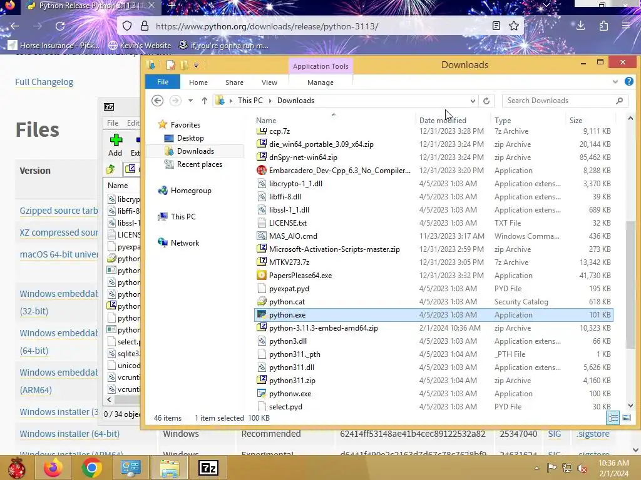Viewport: 641px width, 480px height.
Task: Open Firefox reader view icon
Action: 496,26
